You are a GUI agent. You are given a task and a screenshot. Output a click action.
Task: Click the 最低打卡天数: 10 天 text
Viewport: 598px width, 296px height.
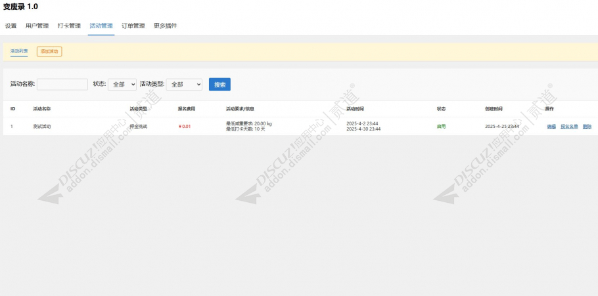tap(245, 129)
